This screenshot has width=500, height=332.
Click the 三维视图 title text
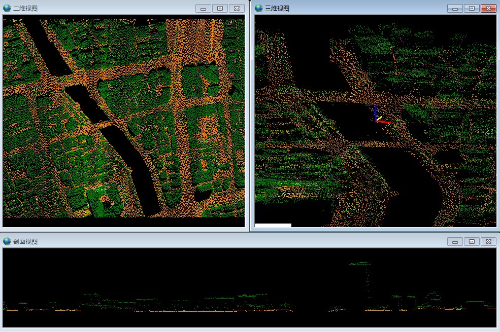point(277,9)
